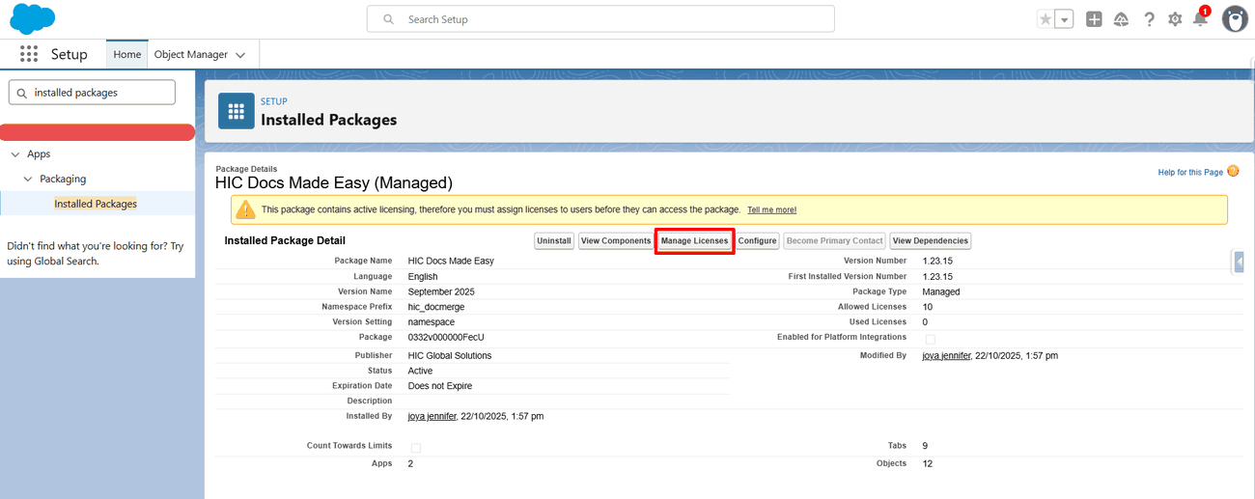Image resolution: width=1255 pixels, height=499 pixels.
Task: Toggle the Count Towards Limits checkbox
Action: [x=416, y=448]
